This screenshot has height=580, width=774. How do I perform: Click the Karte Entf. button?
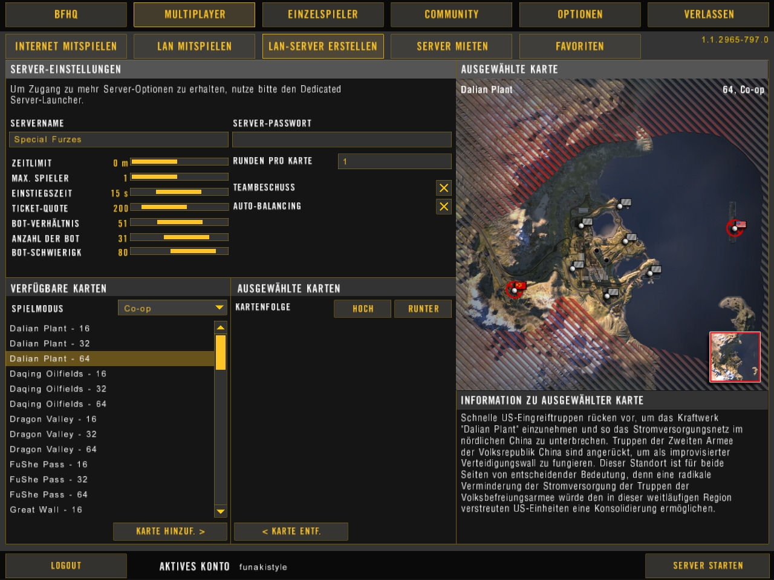[x=291, y=532]
